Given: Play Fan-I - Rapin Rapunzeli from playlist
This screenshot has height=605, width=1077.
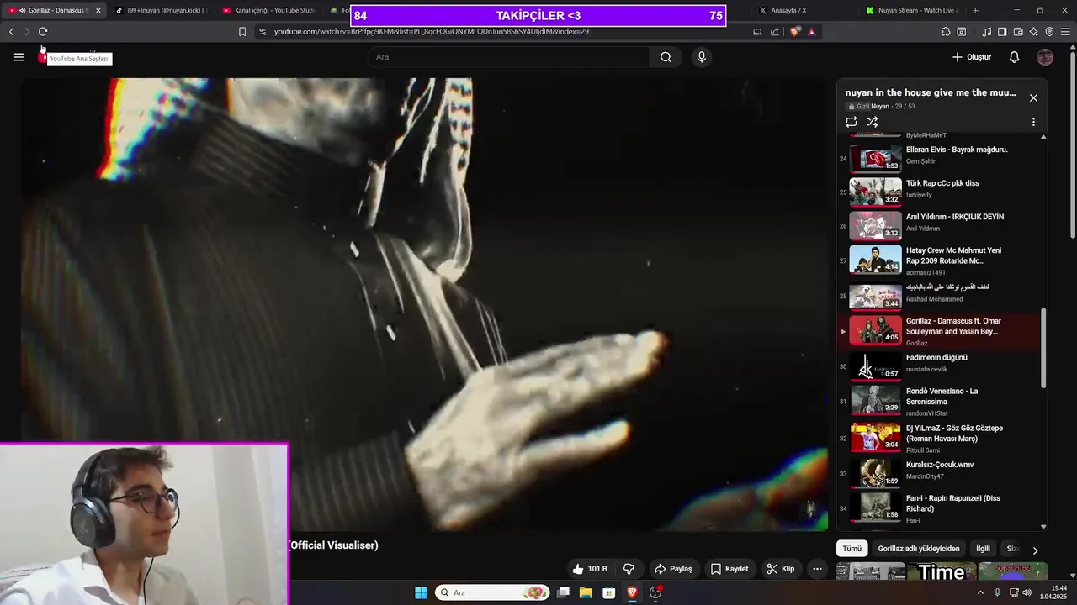Looking at the screenshot, I should click(941, 508).
